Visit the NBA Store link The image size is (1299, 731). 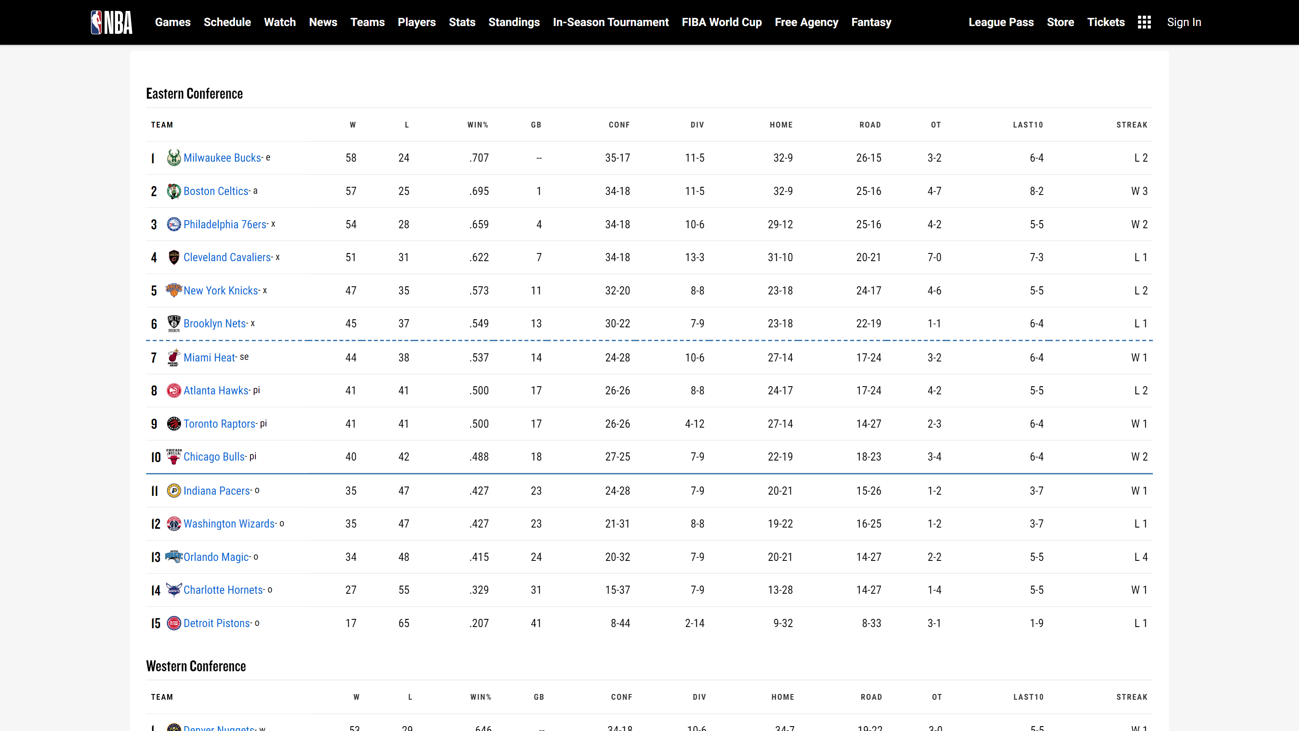pyautogui.click(x=1060, y=22)
